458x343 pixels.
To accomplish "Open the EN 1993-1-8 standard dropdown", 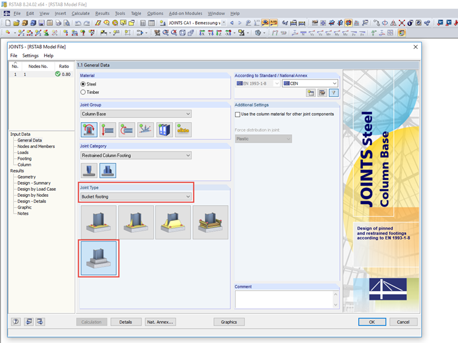I will (x=258, y=84).
